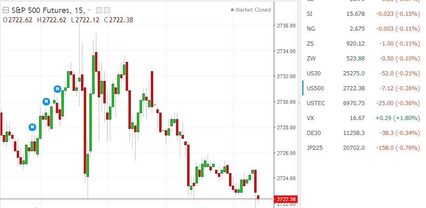Open the US30 watchlist entry

click(363, 74)
